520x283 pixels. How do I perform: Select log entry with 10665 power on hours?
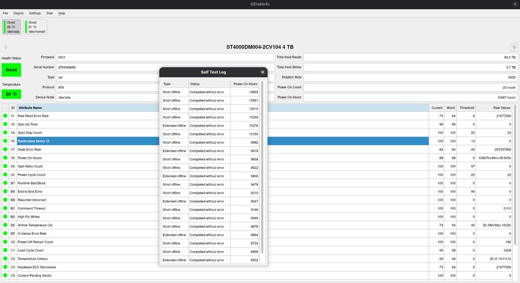coord(210,92)
